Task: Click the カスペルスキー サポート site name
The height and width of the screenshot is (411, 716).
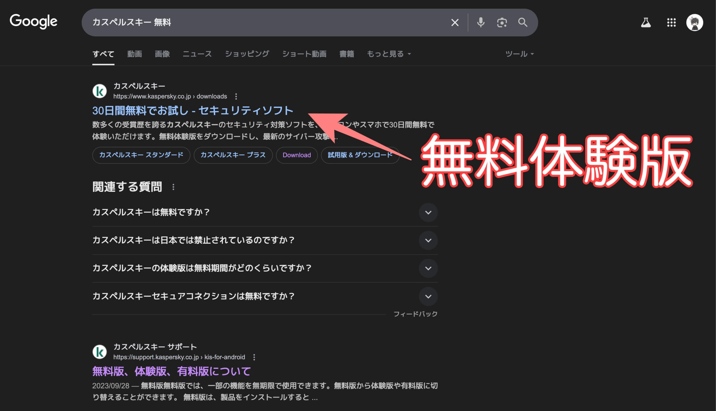Action: point(155,347)
